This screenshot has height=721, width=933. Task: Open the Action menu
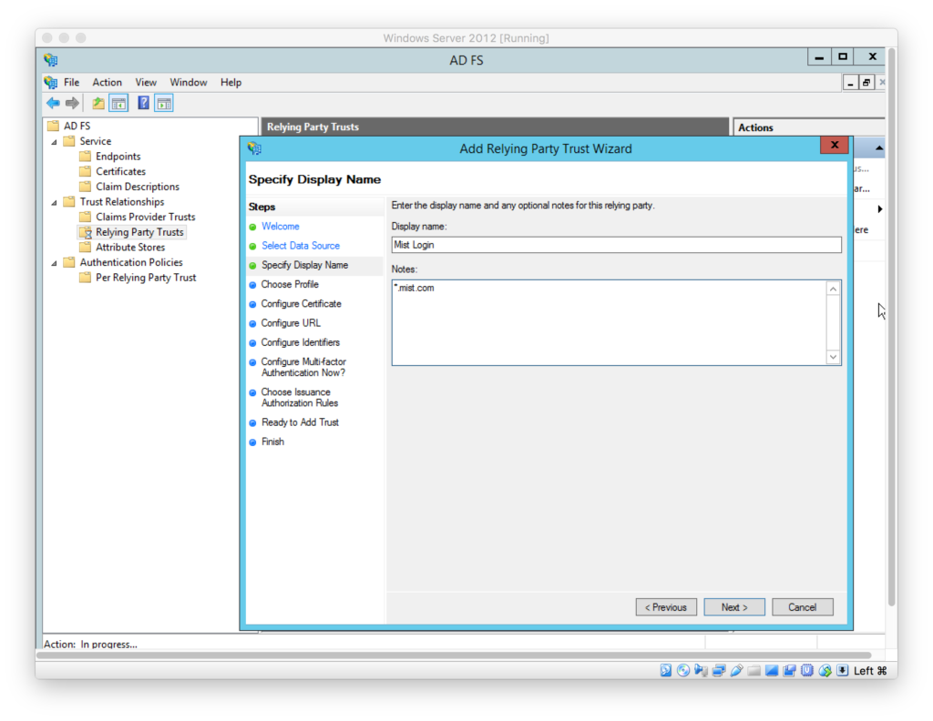point(107,82)
